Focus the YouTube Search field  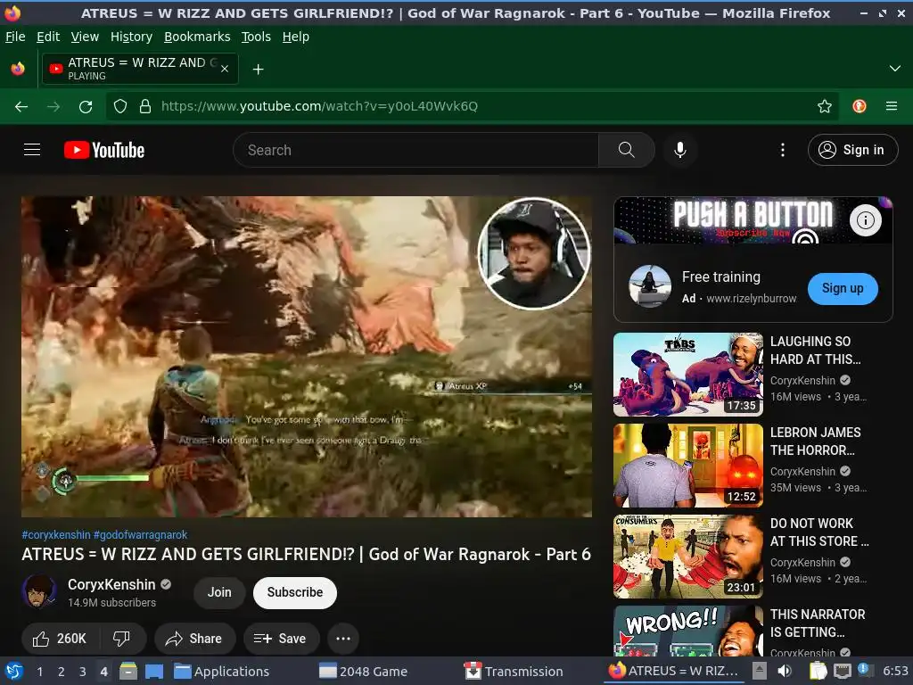[415, 150]
